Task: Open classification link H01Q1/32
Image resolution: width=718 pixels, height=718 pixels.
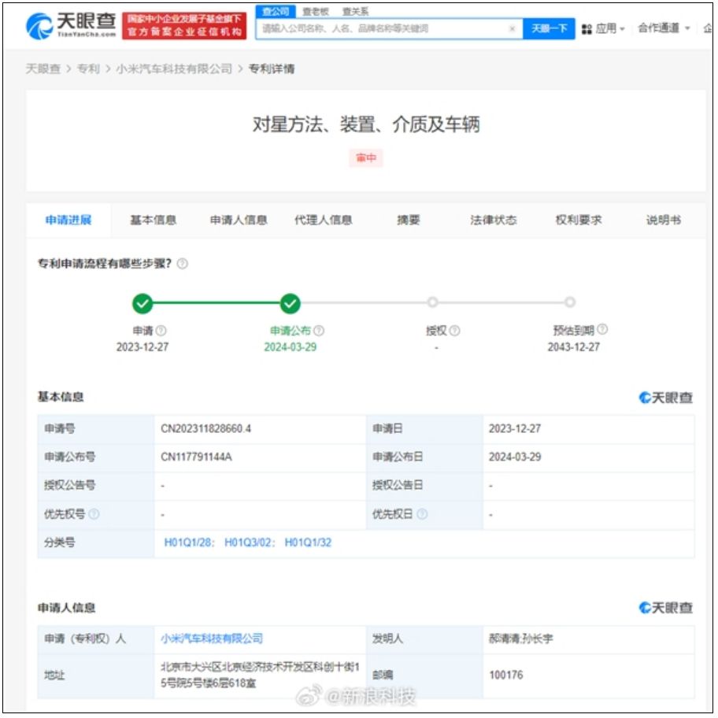Action: pyautogui.click(x=308, y=542)
